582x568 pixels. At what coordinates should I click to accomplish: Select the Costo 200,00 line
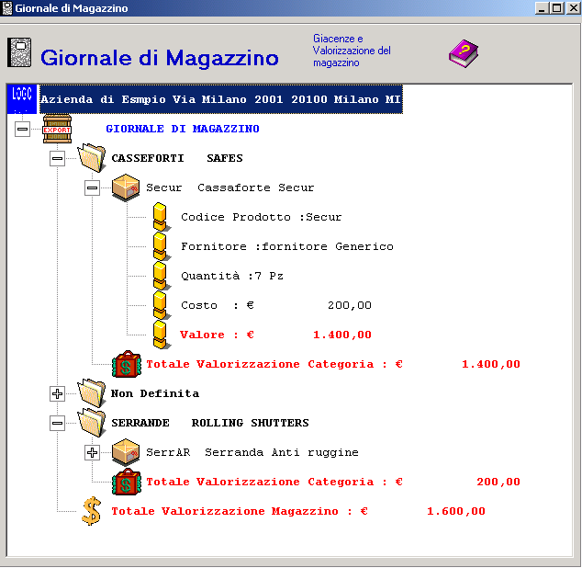pos(276,305)
